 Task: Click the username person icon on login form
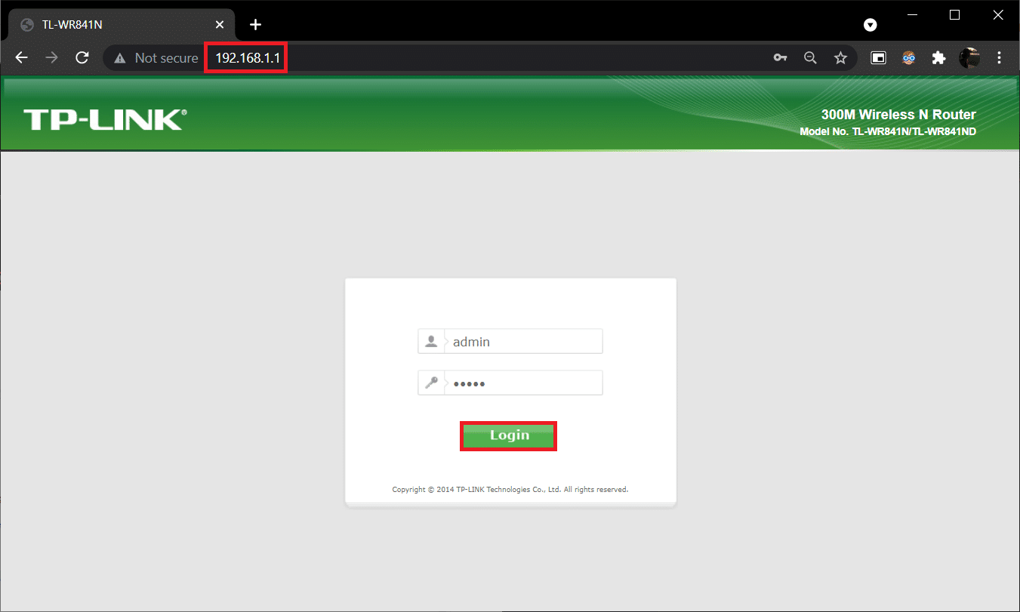click(431, 340)
